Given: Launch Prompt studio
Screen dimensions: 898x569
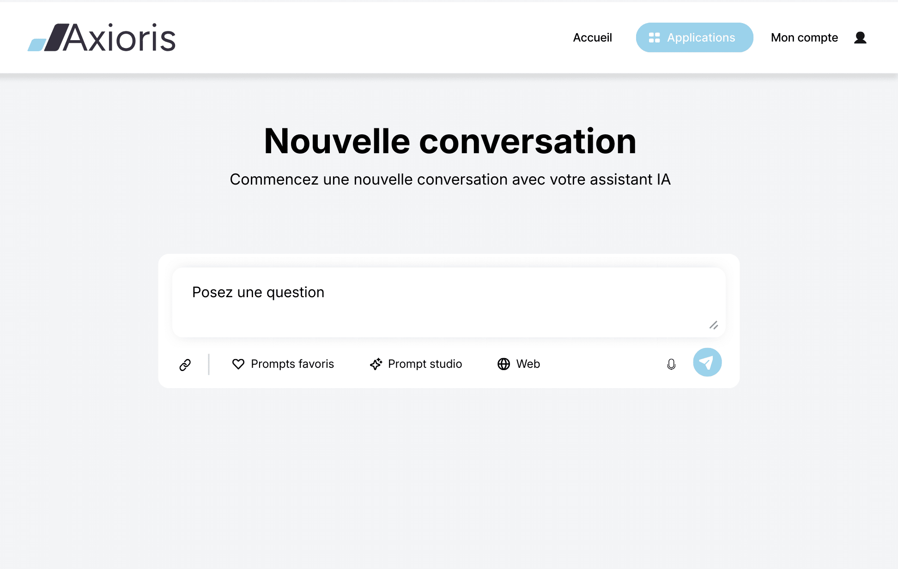Looking at the screenshot, I should pos(425,364).
